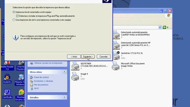Click the green Ir go button
This screenshot has width=190, height=107.
pos(164,27)
